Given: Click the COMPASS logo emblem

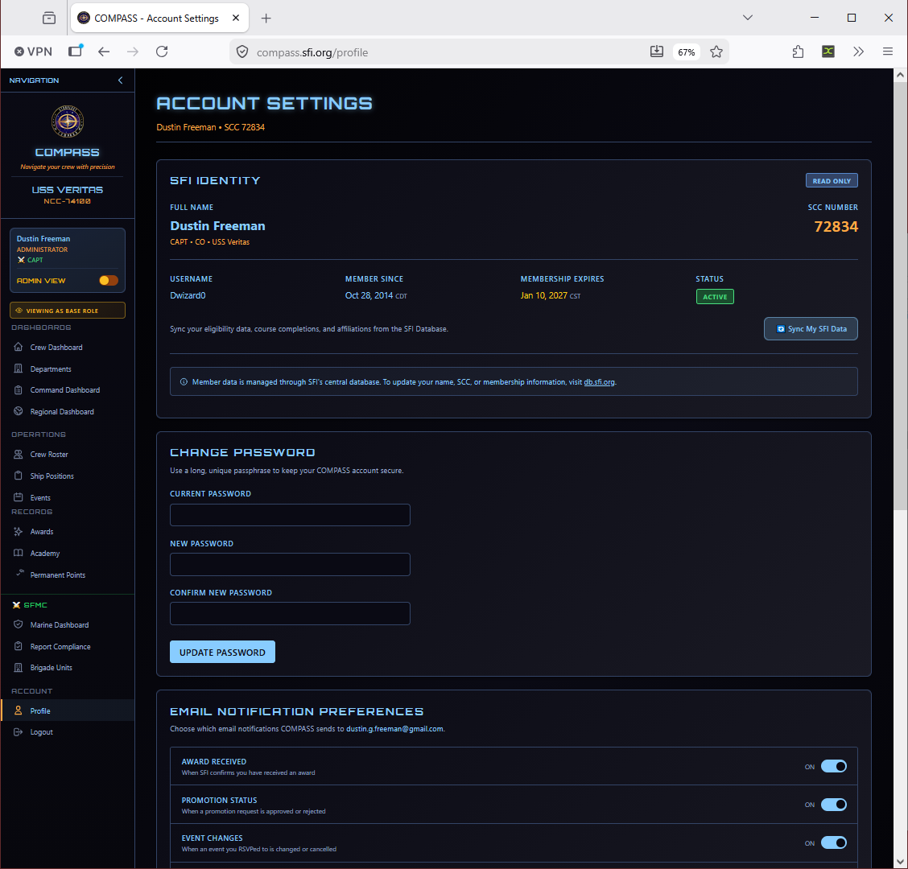Looking at the screenshot, I should pyautogui.click(x=68, y=121).
